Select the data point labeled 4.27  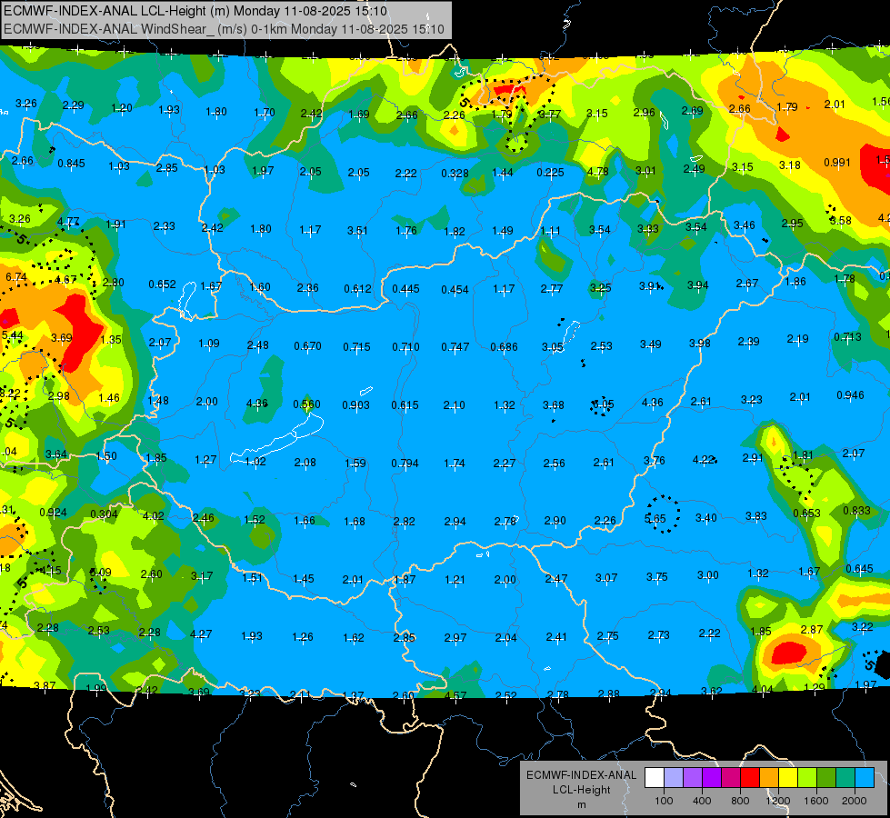click(201, 634)
